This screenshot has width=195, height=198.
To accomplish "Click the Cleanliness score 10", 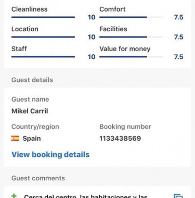I will (92, 17).
